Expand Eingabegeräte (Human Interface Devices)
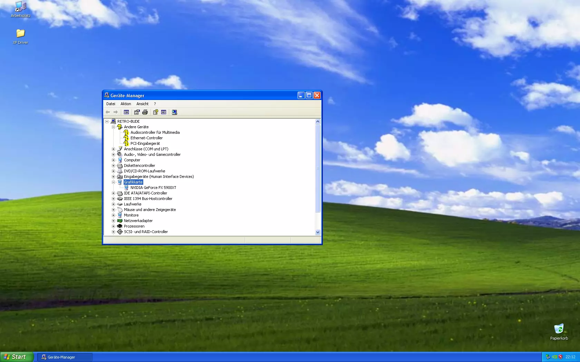Image resolution: width=580 pixels, height=362 pixels. coord(113,177)
